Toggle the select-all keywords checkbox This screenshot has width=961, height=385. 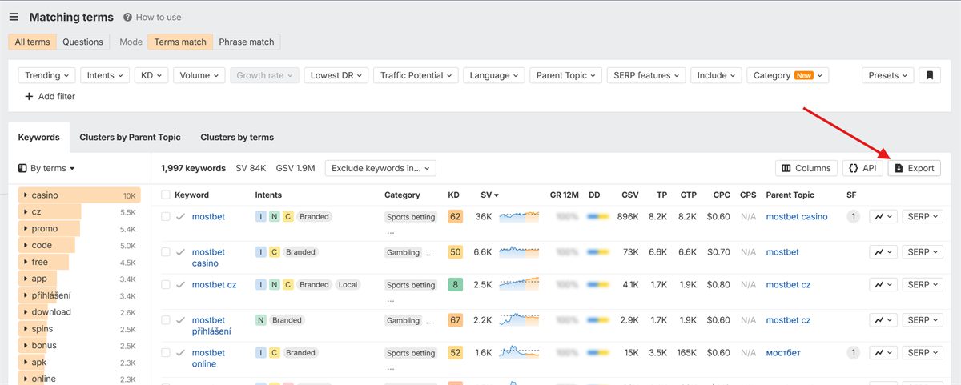click(x=165, y=195)
